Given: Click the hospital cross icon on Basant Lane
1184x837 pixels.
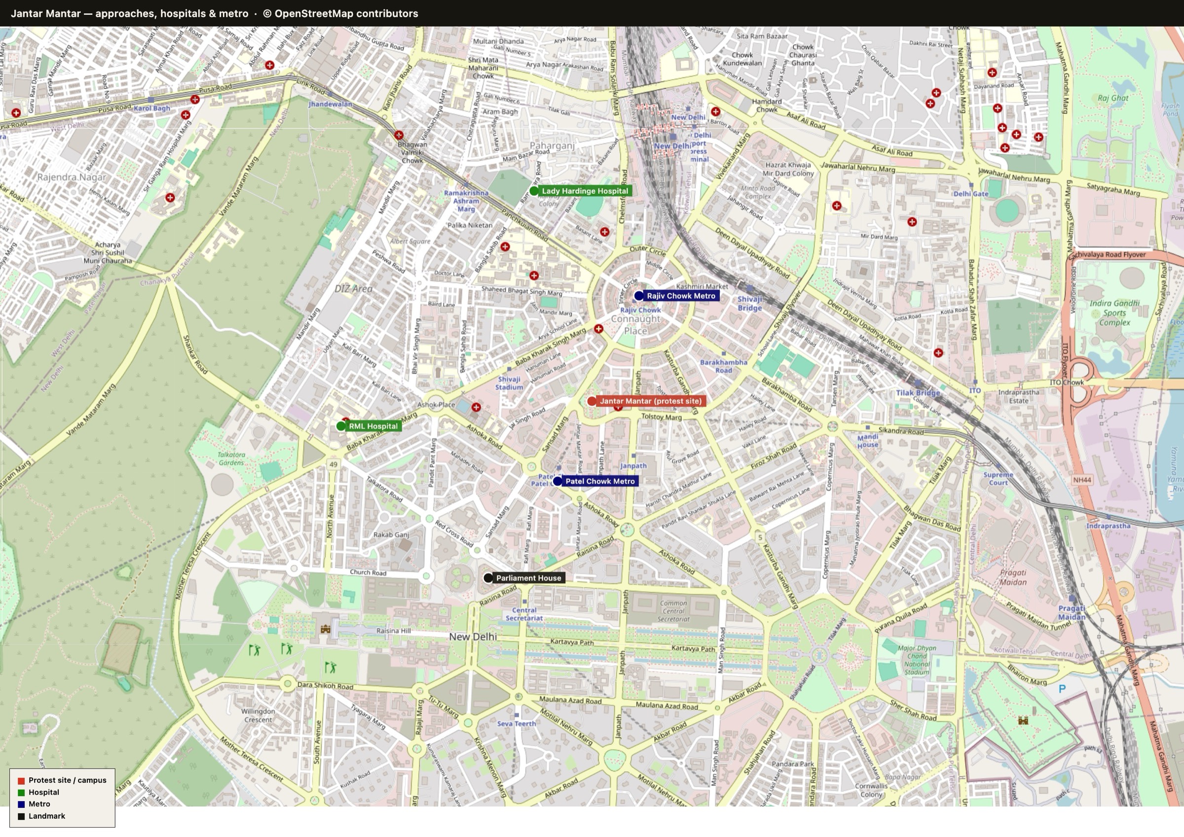Looking at the screenshot, I should click(605, 233).
